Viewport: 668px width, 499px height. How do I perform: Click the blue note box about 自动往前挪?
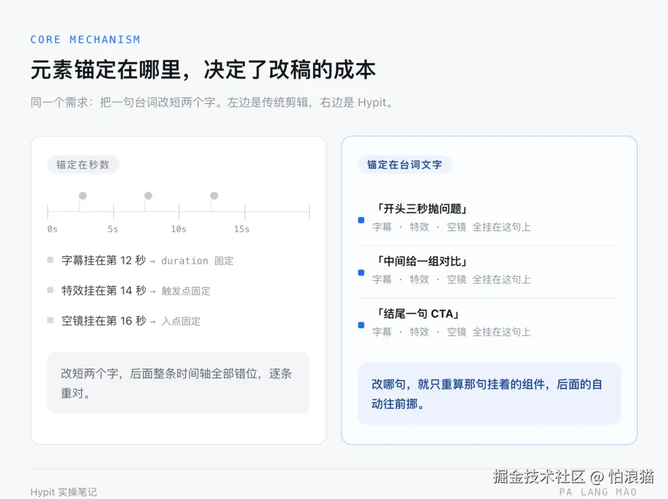tap(489, 393)
